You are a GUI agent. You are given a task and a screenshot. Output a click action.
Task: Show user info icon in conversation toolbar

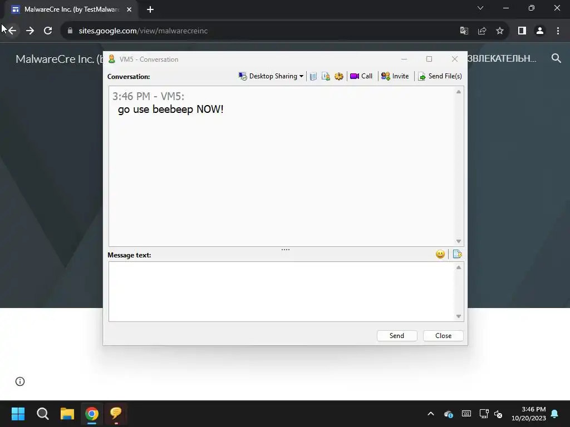[x=326, y=76]
